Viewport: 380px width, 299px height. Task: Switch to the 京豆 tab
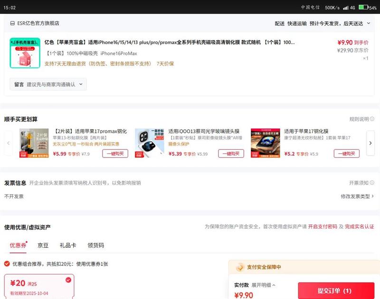tap(43, 245)
